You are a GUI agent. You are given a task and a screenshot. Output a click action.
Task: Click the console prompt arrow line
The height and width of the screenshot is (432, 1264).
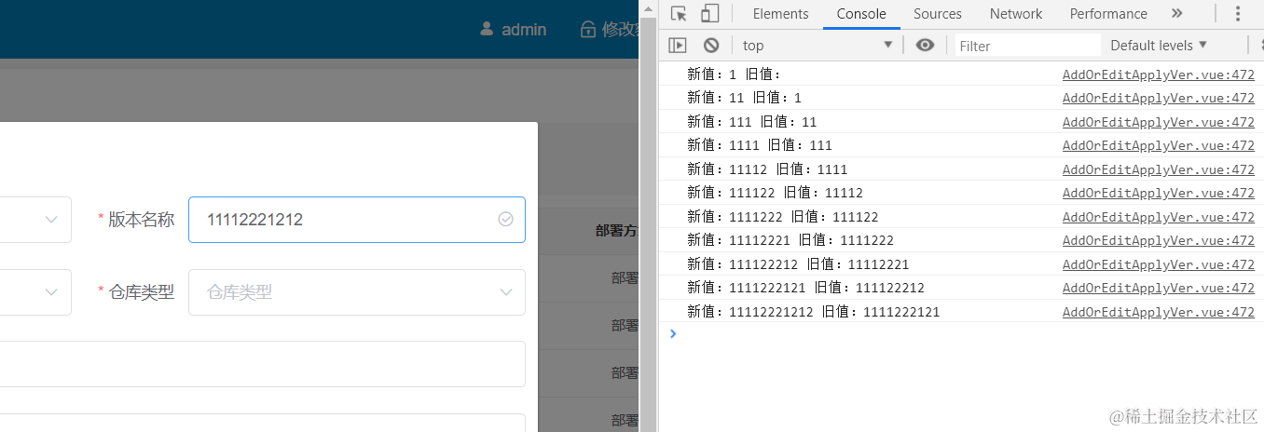click(x=961, y=333)
